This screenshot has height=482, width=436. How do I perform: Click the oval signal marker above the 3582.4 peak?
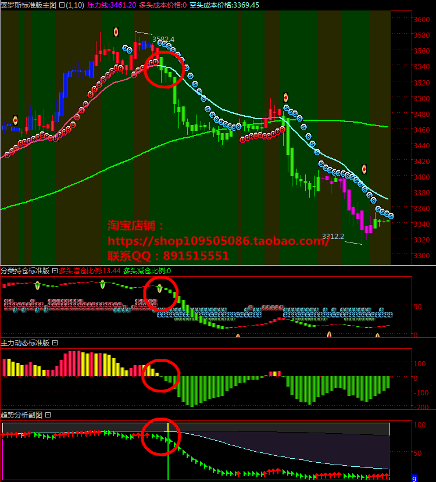click(x=116, y=32)
